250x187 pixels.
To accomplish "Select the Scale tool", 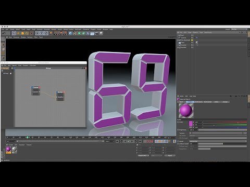I will (x=22, y=33).
